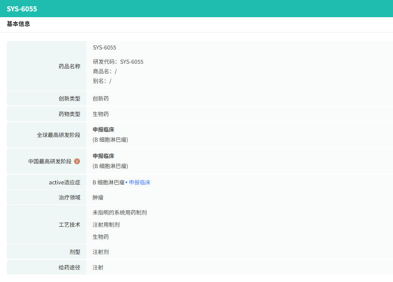This screenshot has width=393, height=282.
Task: Click the 注射剂 value in 剂型 row
Action: pyautogui.click(x=100, y=252)
